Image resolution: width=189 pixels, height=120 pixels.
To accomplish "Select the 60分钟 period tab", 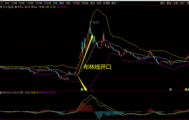I will click(x=47, y=3).
